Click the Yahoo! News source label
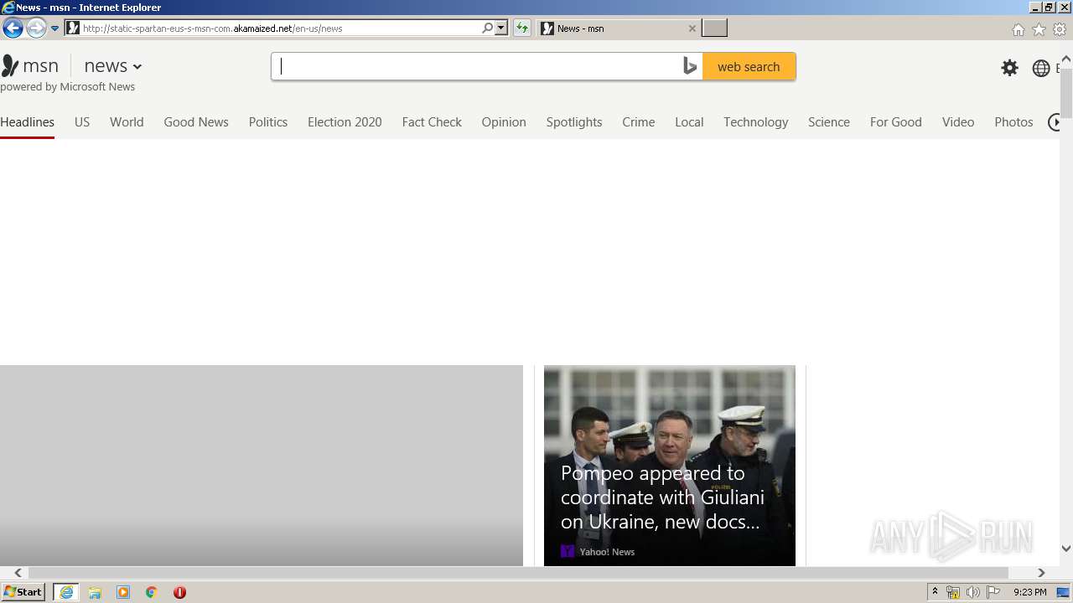The height and width of the screenshot is (603, 1073). coord(607,552)
